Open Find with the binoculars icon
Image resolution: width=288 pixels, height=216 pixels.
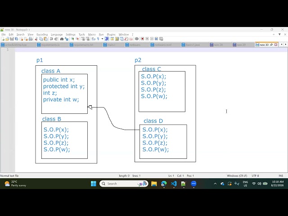pyautogui.click(x=62, y=39)
